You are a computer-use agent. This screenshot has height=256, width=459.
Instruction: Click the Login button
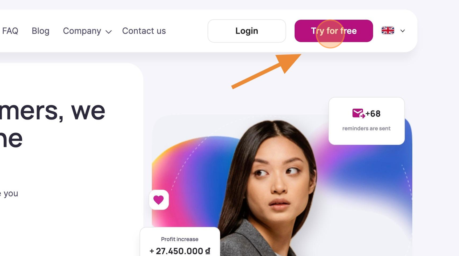click(x=247, y=31)
